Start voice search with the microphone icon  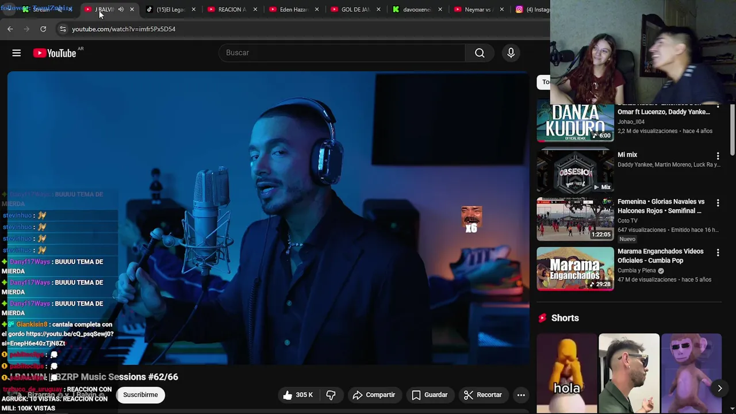[x=511, y=53]
